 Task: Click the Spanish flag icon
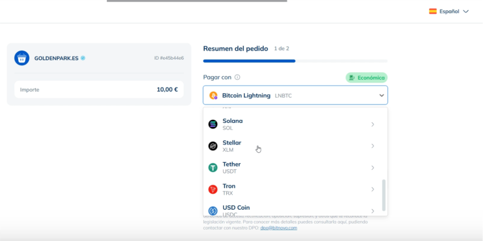click(x=433, y=11)
